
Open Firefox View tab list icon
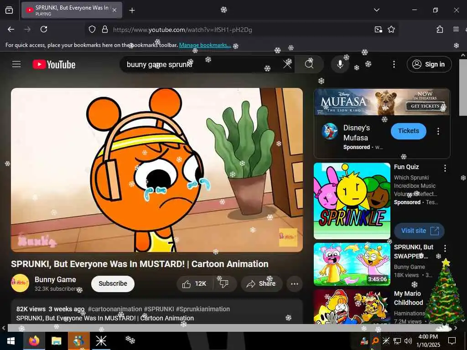tap(9, 10)
